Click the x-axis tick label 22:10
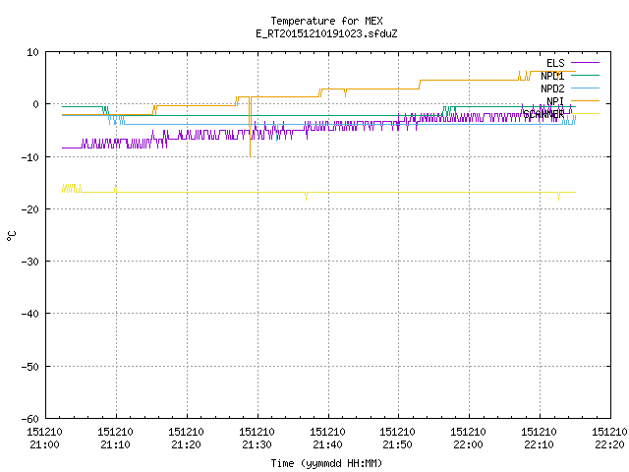629x472 pixels. 539,444
